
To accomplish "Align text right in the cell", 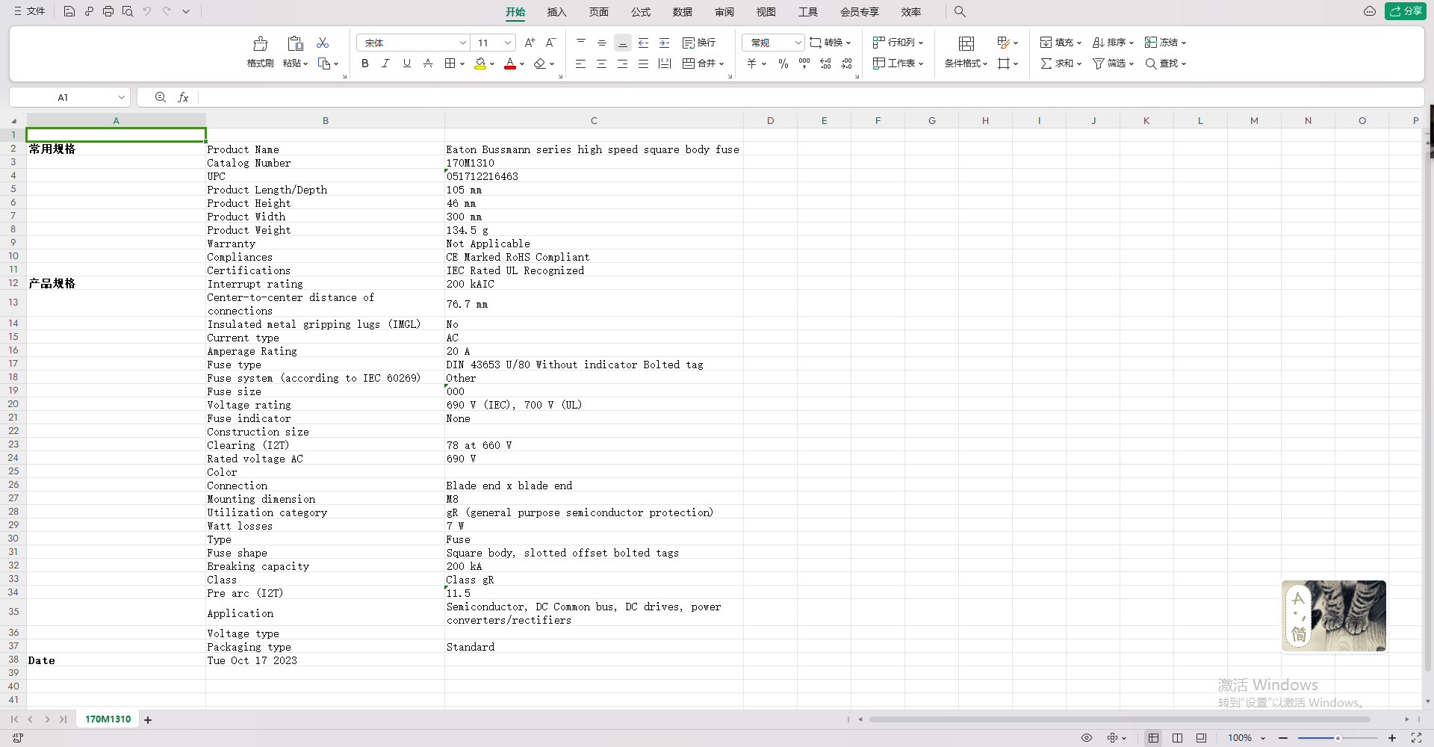I will [622, 63].
